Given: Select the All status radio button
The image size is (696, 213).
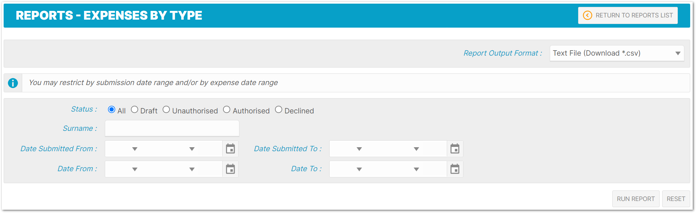Looking at the screenshot, I should [112, 109].
